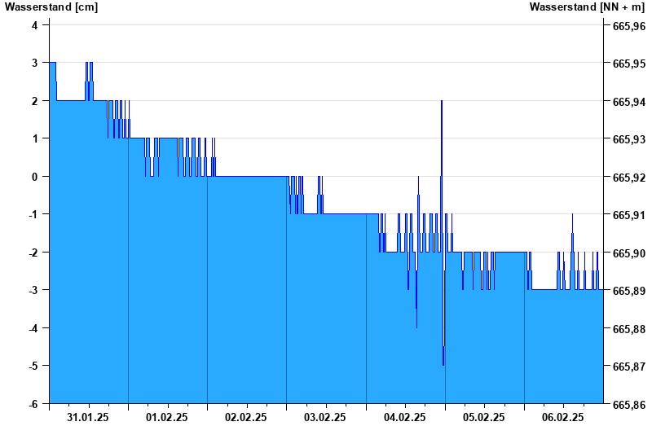
Task: Select the right axis value 665,89
Action: pos(628,291)
